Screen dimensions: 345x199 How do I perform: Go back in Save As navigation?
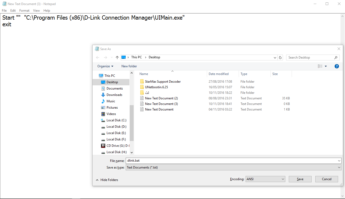click(x=98, y=58)
